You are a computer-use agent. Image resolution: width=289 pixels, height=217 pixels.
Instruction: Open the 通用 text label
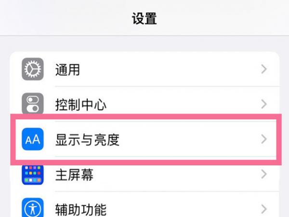67,70
